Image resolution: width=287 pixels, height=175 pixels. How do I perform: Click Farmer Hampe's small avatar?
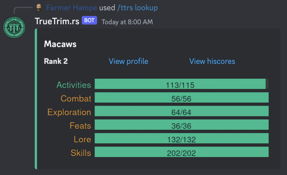click(39, 7)
